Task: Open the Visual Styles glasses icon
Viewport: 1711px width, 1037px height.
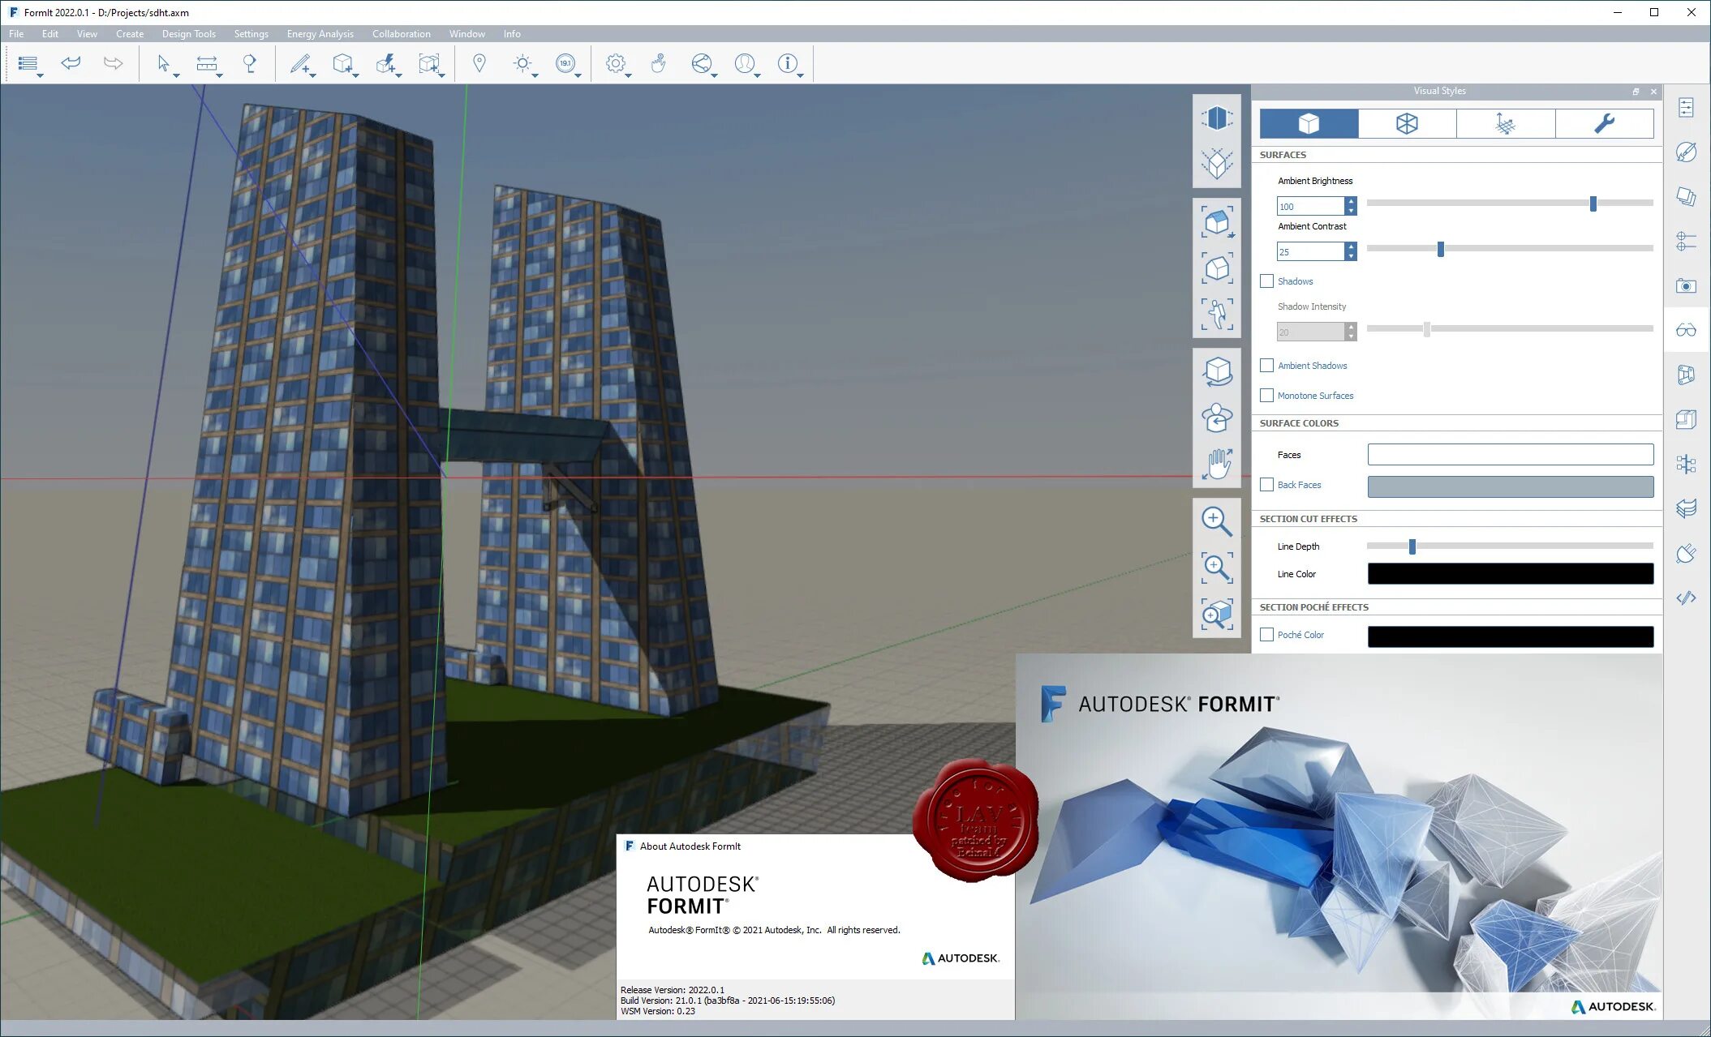Action: coord(1686,330)
